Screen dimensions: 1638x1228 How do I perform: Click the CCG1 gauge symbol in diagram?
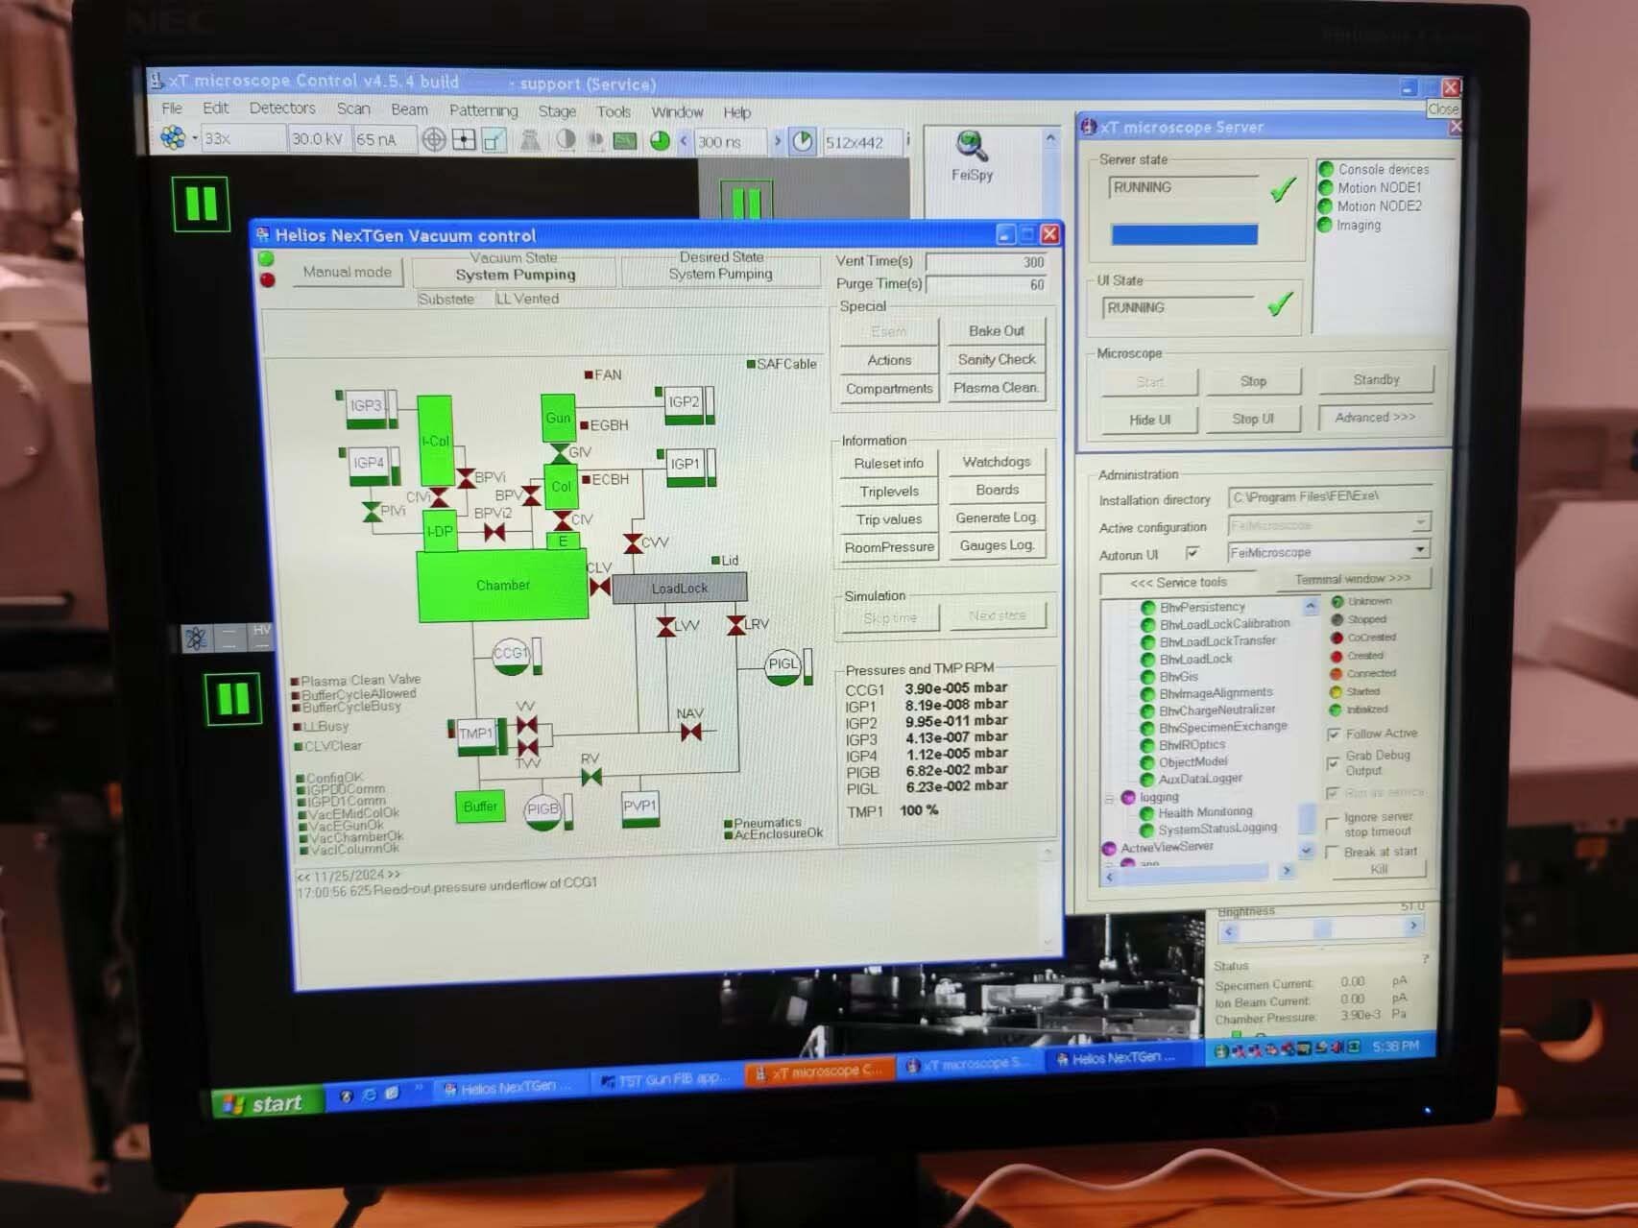511,655
